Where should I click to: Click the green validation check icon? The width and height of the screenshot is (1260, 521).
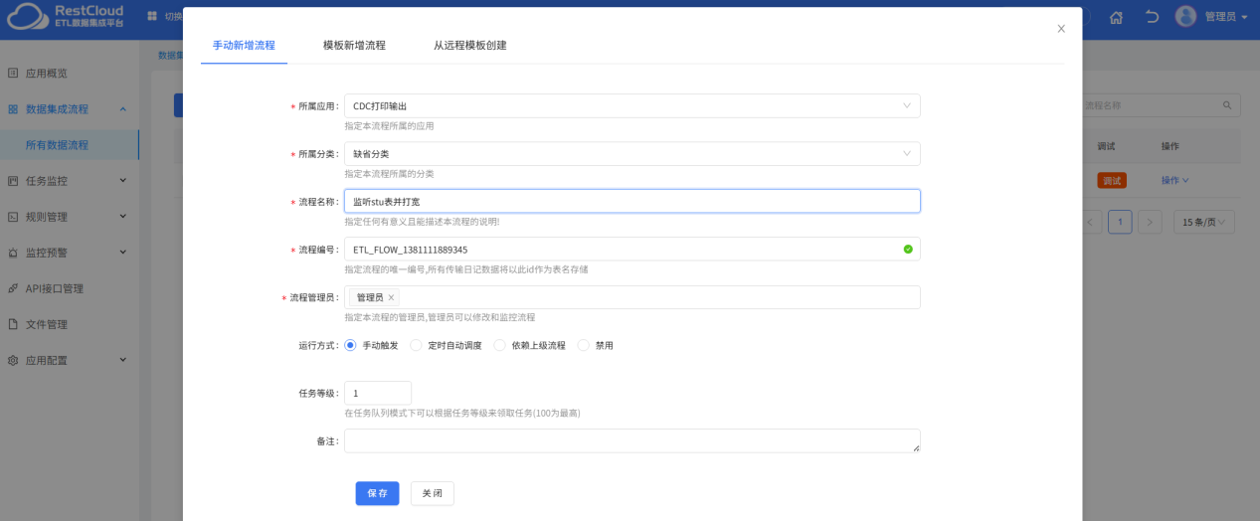click(908, 249)
